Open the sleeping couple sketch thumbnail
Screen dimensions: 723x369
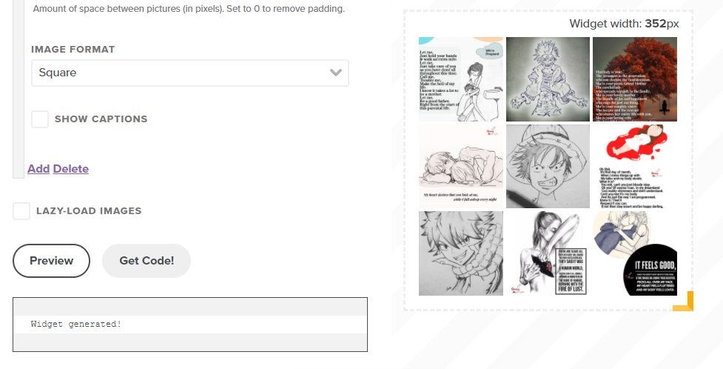tap(460, 166)
